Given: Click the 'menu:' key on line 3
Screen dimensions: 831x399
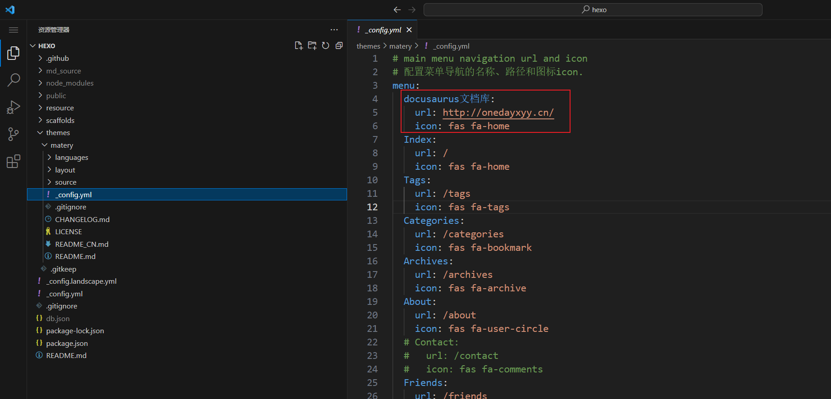Looking at the screenshot, I should pyautogui.click(x=406, y=86).
